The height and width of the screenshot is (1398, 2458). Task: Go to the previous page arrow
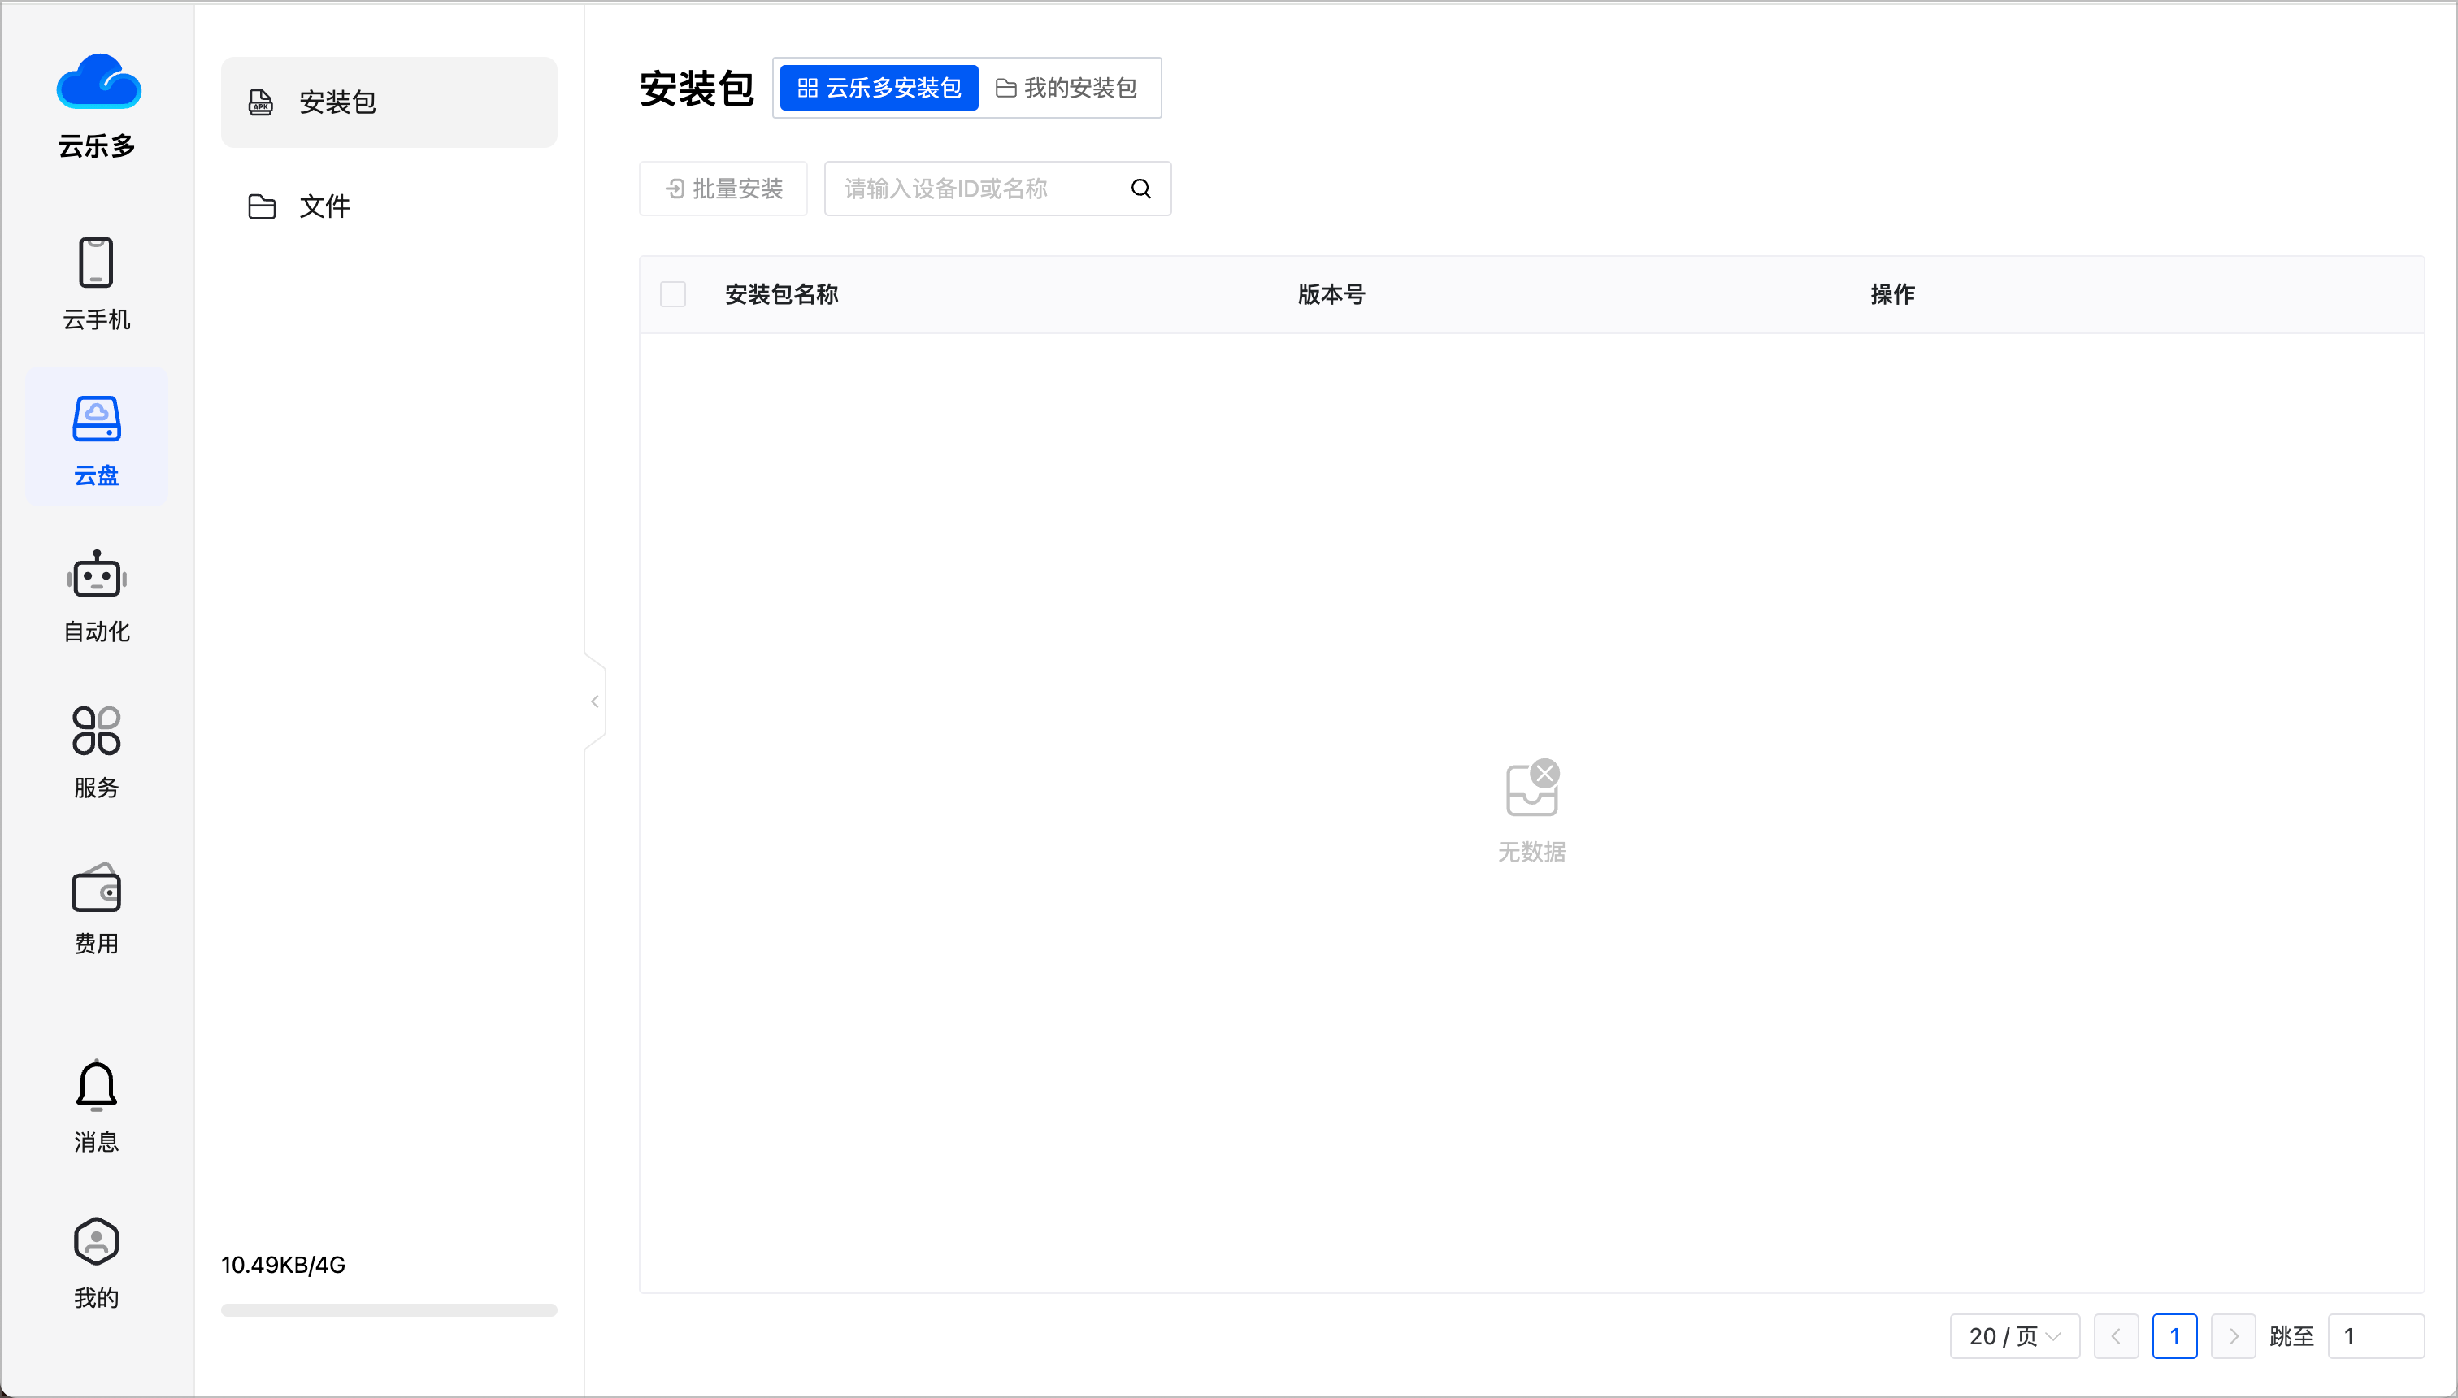[x=2116, y=1335]
